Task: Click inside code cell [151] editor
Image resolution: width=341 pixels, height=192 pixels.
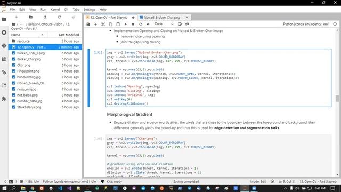Action: click(218, 78)
